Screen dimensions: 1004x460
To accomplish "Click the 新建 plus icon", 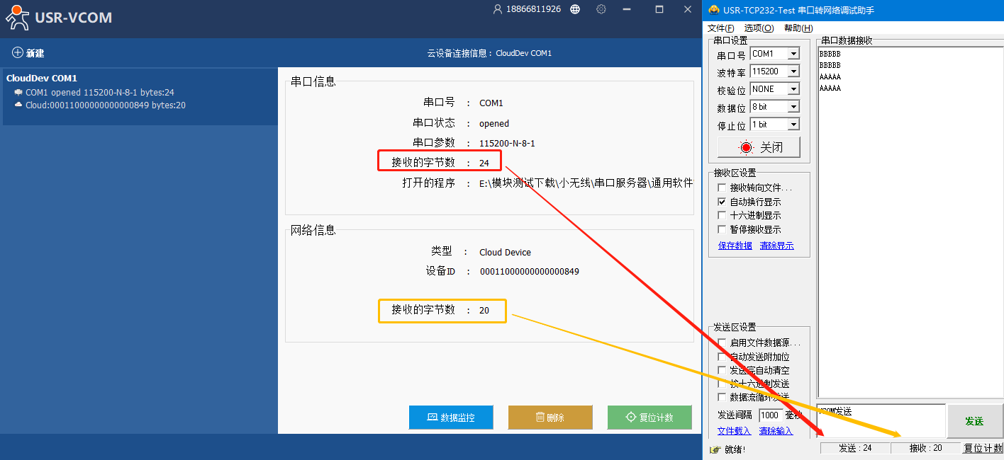I will click(x=18, y=53).
